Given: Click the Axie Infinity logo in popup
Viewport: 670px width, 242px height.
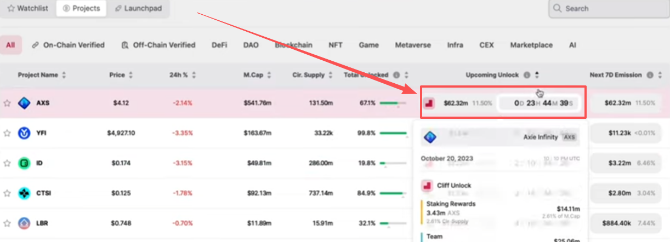Looking at the screenshot, I should click(430, 137).
